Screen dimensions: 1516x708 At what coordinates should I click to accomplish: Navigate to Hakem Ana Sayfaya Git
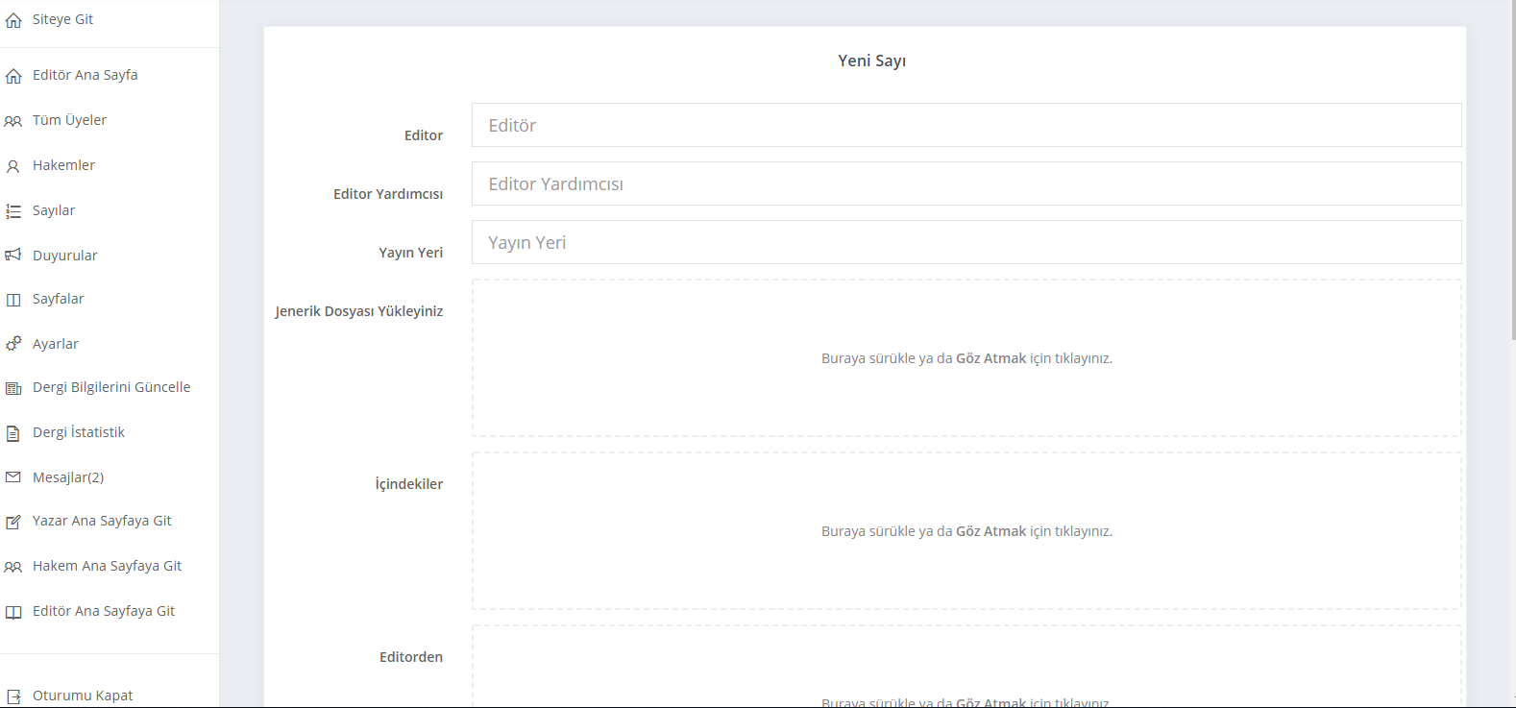(x=107, y=566)
